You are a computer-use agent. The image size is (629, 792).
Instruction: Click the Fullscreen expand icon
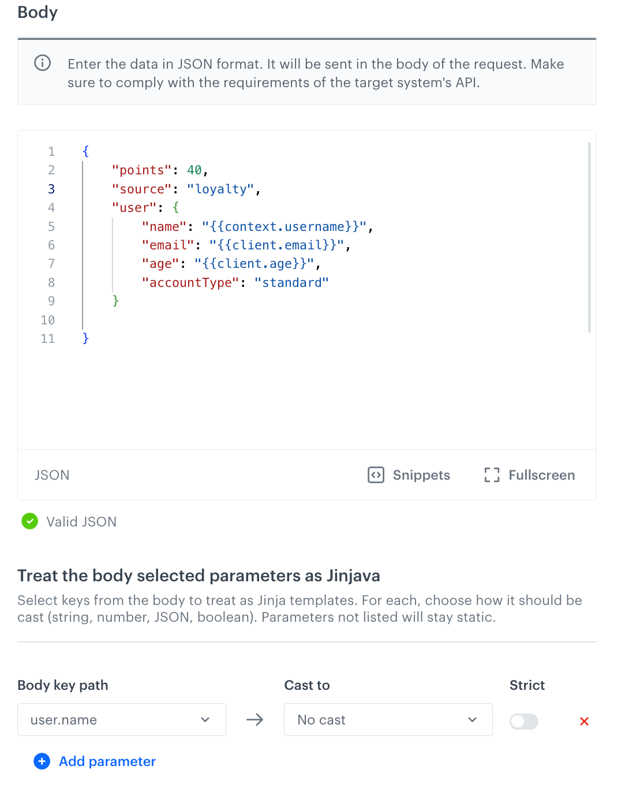tap(492, 475)
